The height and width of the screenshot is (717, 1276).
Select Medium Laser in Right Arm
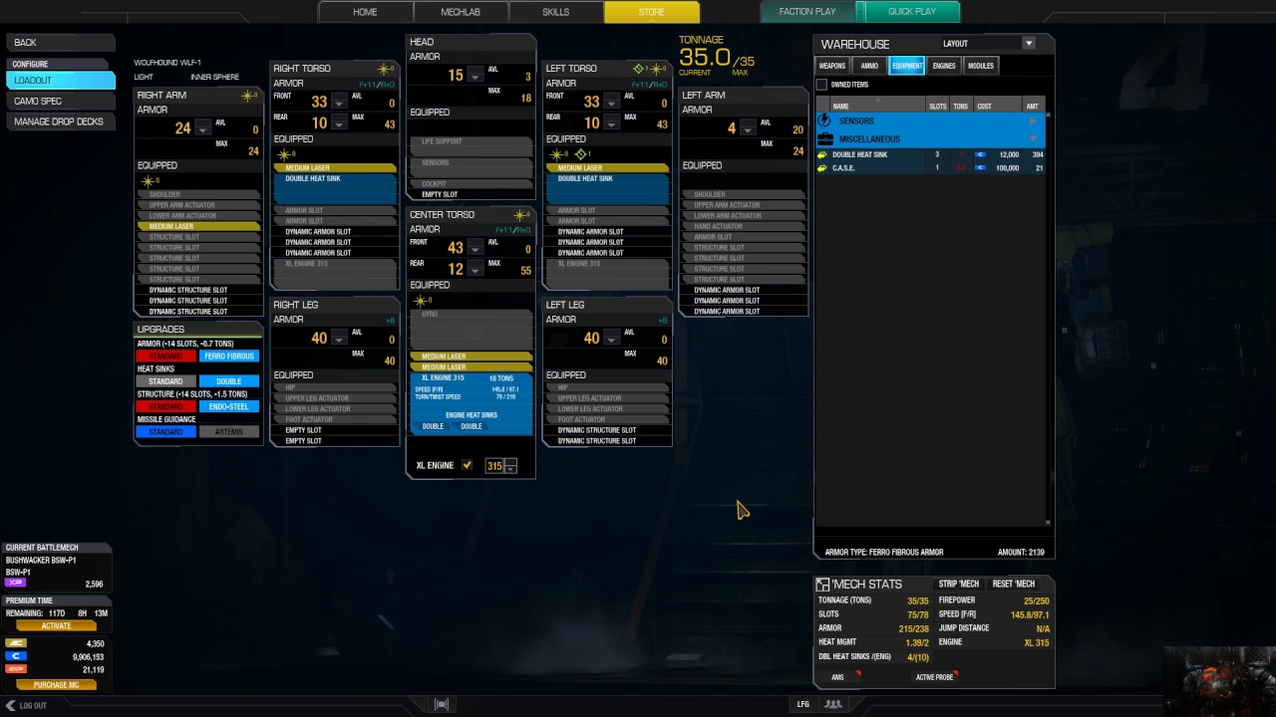[x=197, y=226]
